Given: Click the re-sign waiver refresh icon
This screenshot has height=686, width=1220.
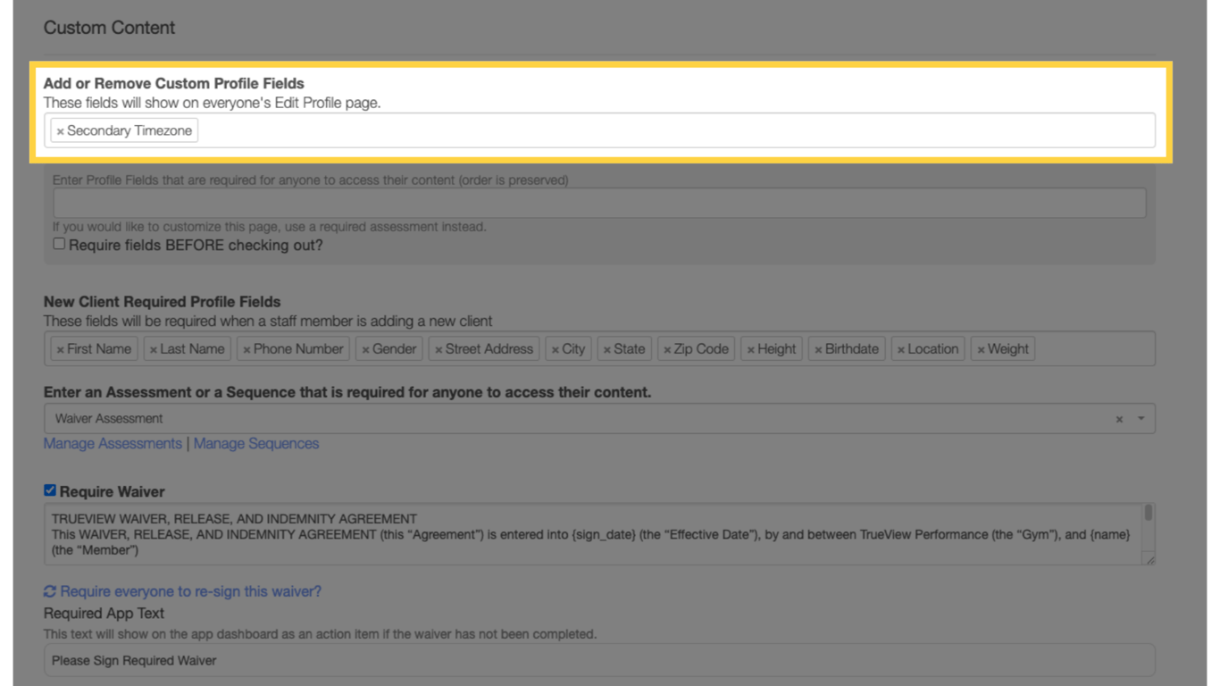Looking at the screenshot, I should pos(49,591).
